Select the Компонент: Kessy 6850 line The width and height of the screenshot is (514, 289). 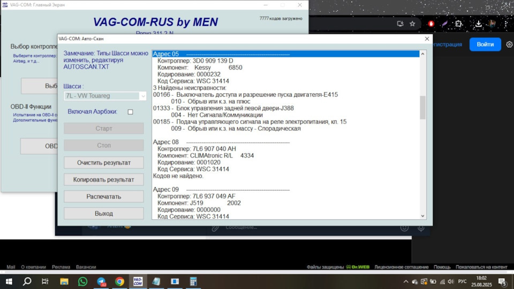[x=200, y=67]
